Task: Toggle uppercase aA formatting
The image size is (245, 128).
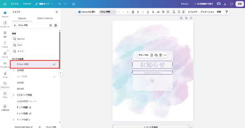Action: point(158,12)
